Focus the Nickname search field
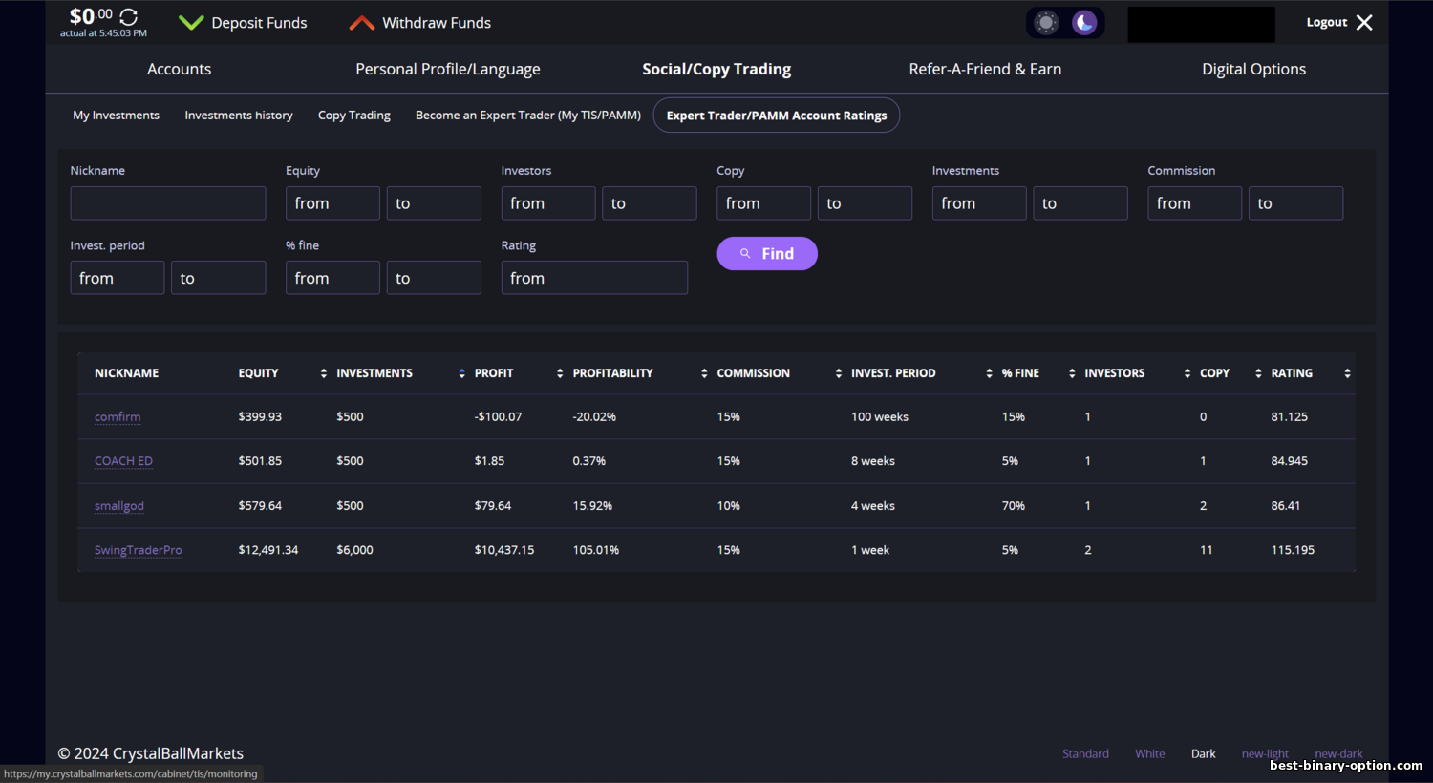 [x=168, y=203]
